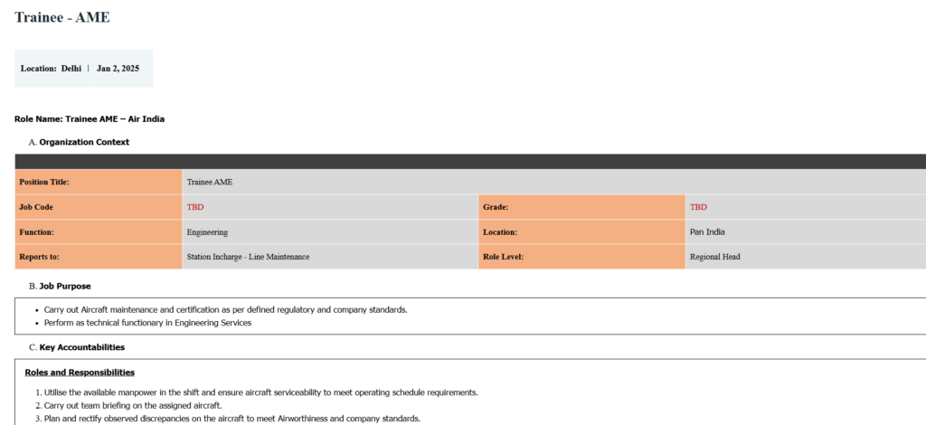
Task: Click 'A. Organization Context' section heading
Action: point(79,142)
